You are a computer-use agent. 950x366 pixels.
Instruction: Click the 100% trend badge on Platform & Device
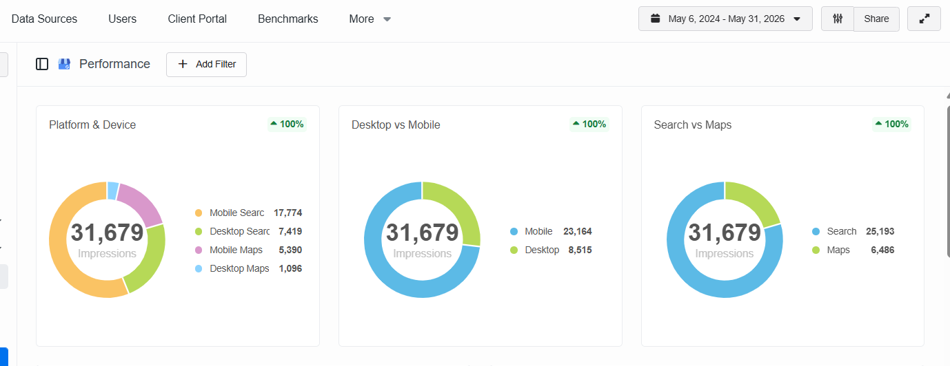tap(287, 125)
